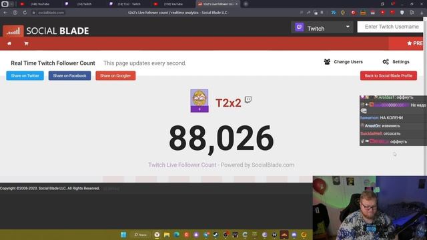Click the taskbar search box
Screen dimensions: 427x240
point(141,235)
